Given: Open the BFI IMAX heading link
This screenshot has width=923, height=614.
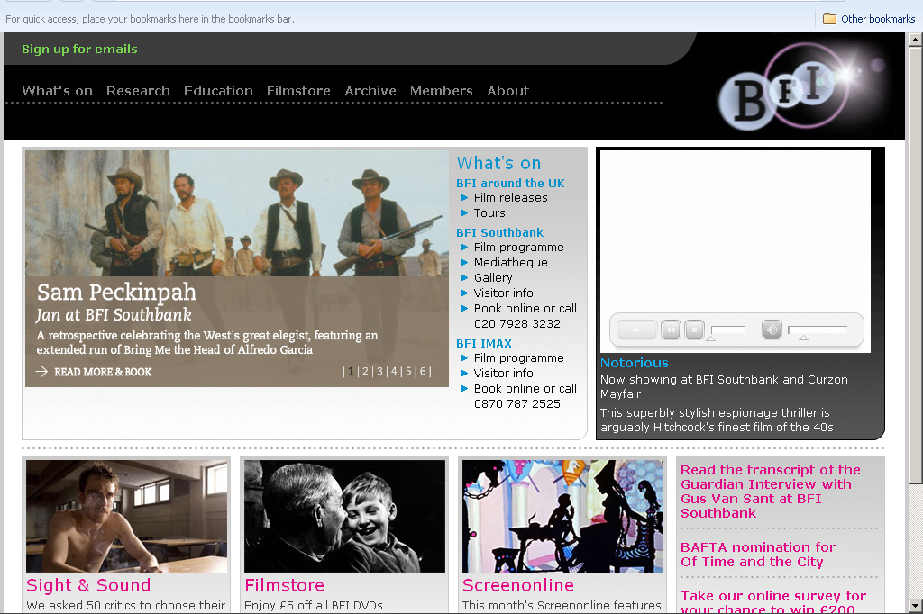Looking at the screenshot, I should point(484,344).
